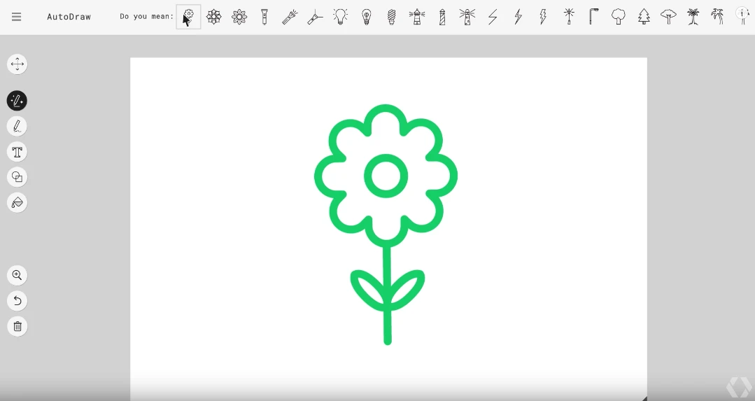The image size is (755, 401).
Task: Click the trash Delete button
Action: (x=17, y=326)
